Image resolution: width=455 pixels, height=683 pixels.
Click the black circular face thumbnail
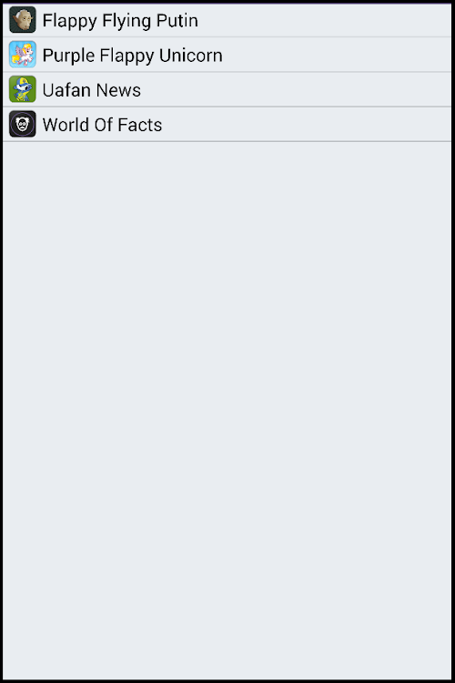tap(23, 124)
